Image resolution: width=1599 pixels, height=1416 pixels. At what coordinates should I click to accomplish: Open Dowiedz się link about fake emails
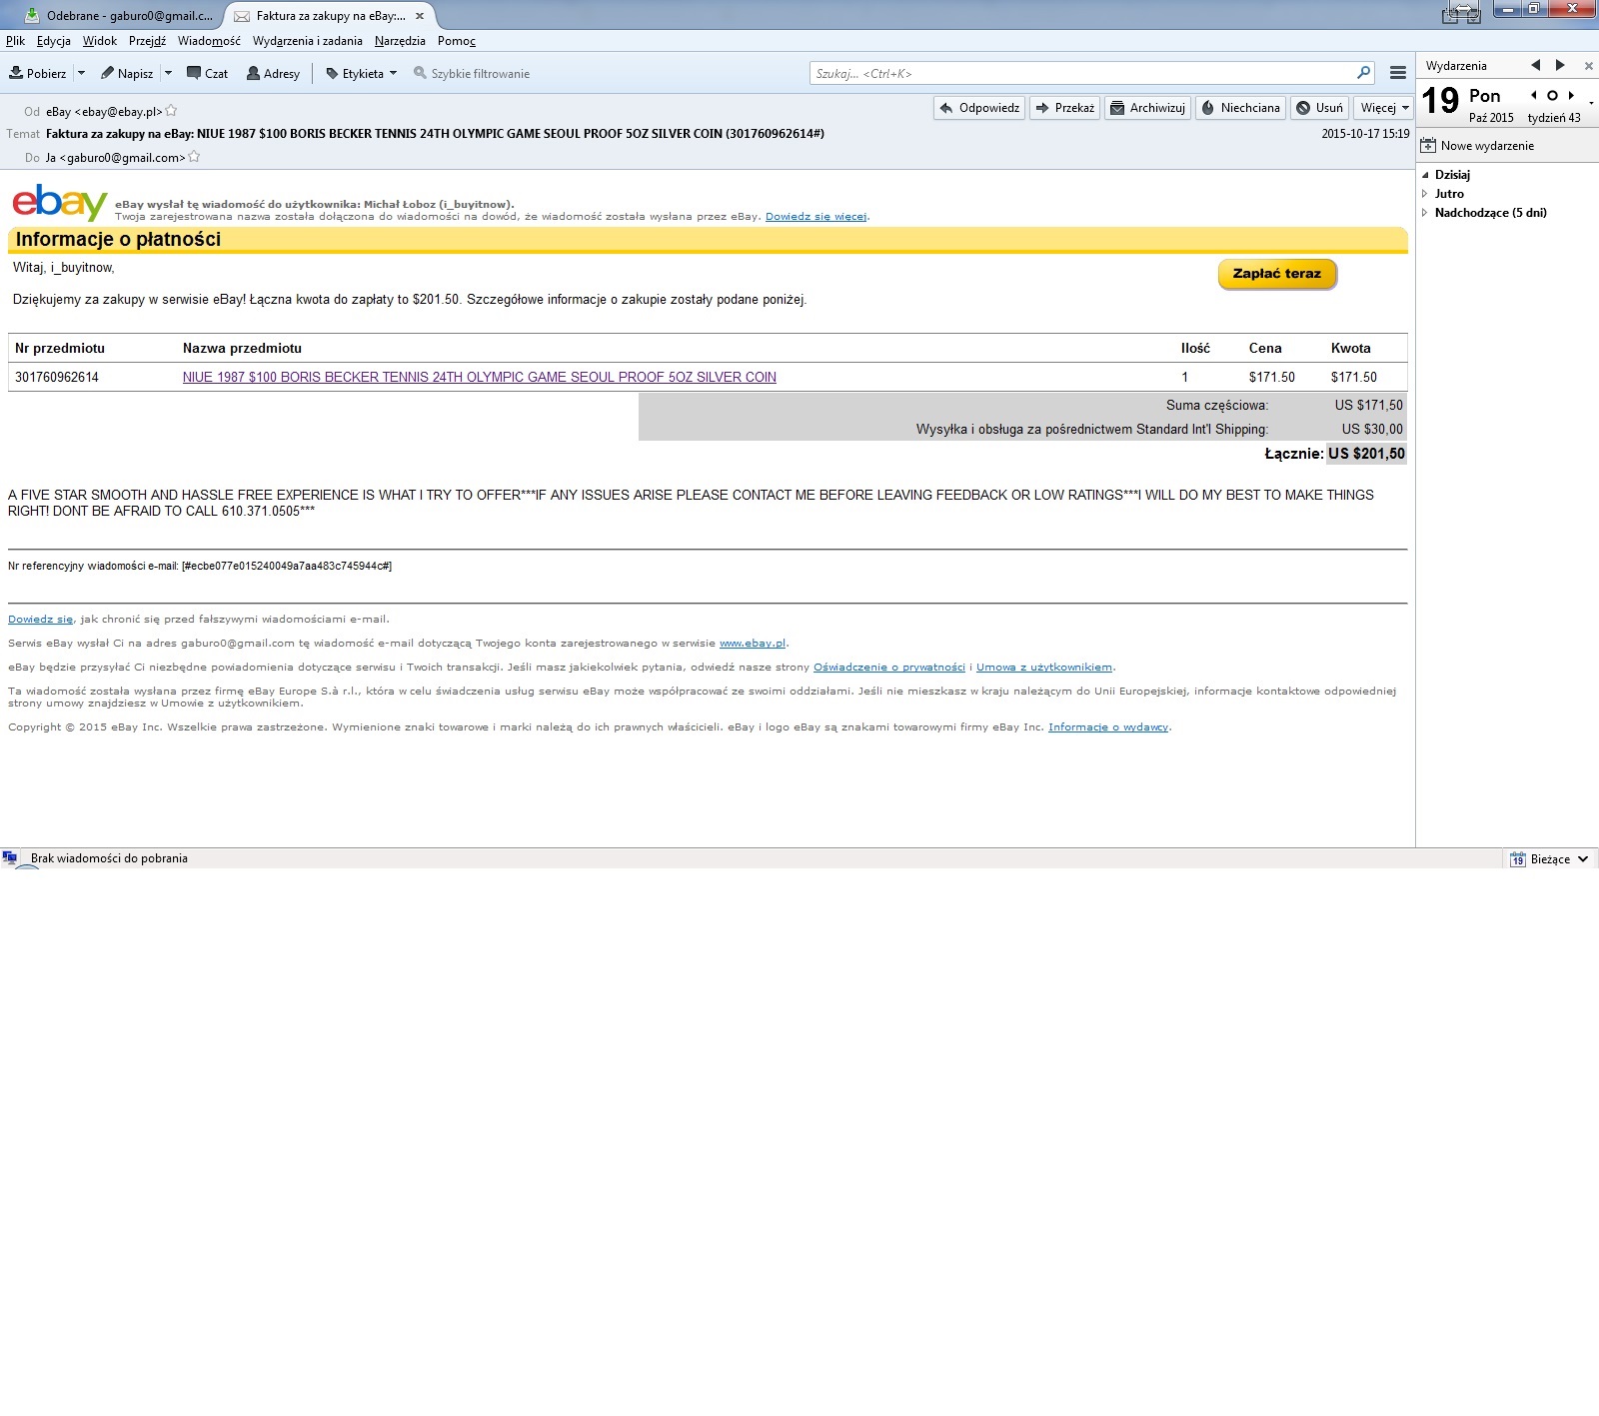point(40,619)
